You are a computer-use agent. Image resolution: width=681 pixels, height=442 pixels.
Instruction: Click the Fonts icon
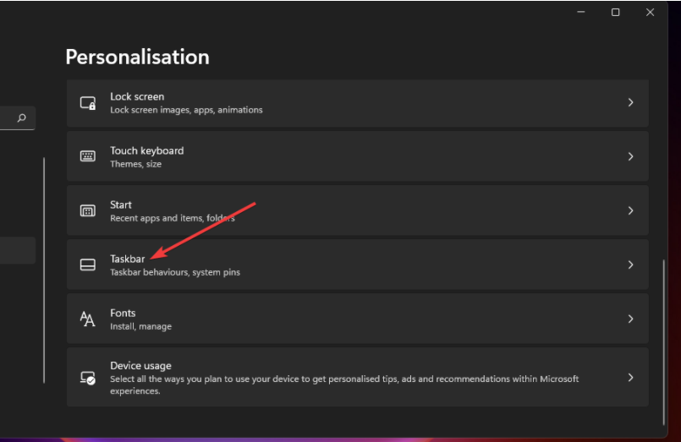(x=88, y=319)
